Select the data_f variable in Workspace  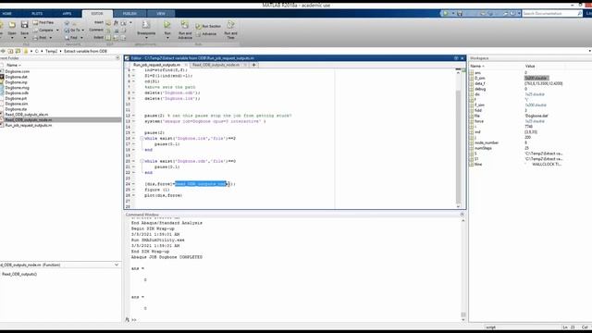tap(480, 83)
